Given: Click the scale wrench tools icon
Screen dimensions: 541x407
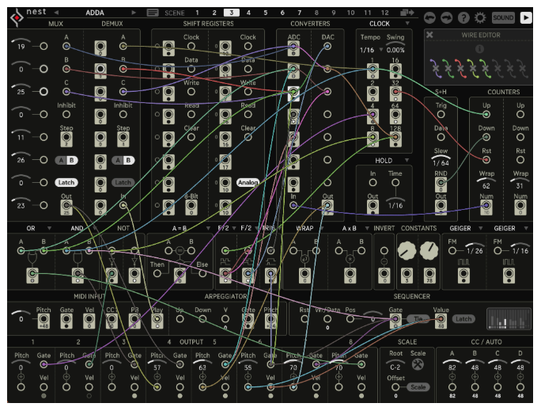Looking at the screenshot, I should [x=418, y=364].
